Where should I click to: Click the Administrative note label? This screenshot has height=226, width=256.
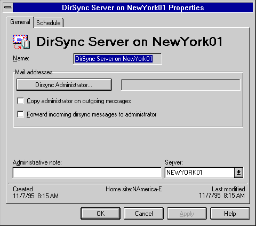(37, 162)
